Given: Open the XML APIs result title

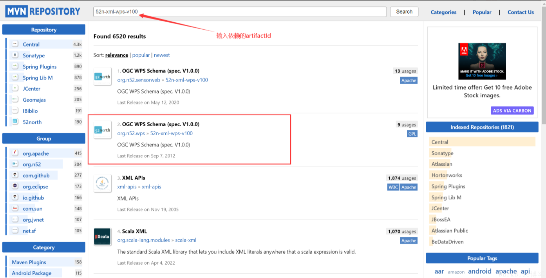Looking at the screenshot, I should click(134, 178).
